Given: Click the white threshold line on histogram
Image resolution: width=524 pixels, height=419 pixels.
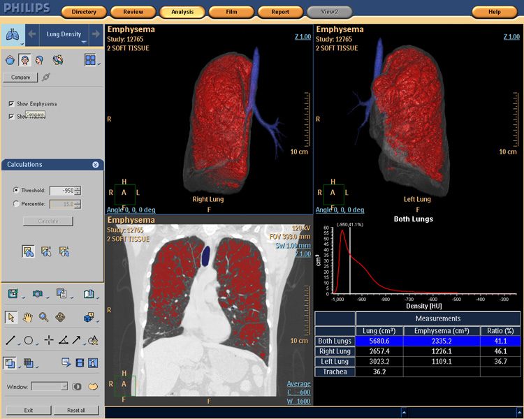Looking at the screenshot, I should coord(350,261).
